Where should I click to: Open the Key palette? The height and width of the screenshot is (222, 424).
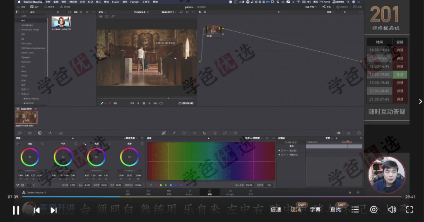215,133
